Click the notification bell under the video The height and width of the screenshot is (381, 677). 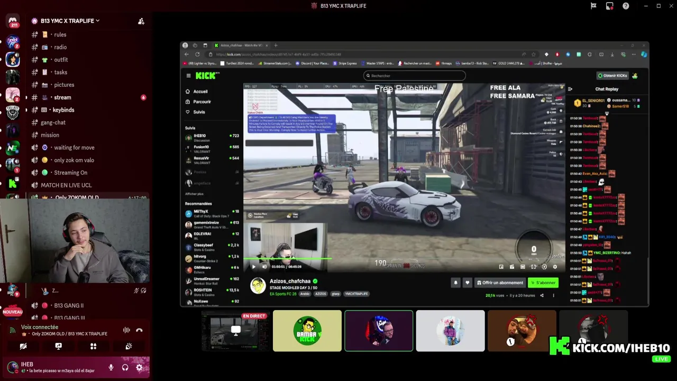click(x=455, y=283)
